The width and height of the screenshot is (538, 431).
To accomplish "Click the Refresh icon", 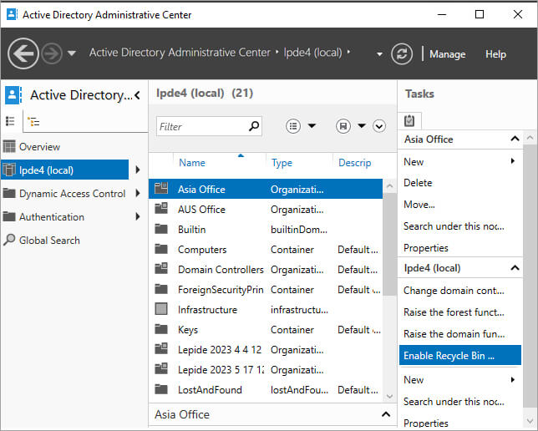I will coord(402,53).
